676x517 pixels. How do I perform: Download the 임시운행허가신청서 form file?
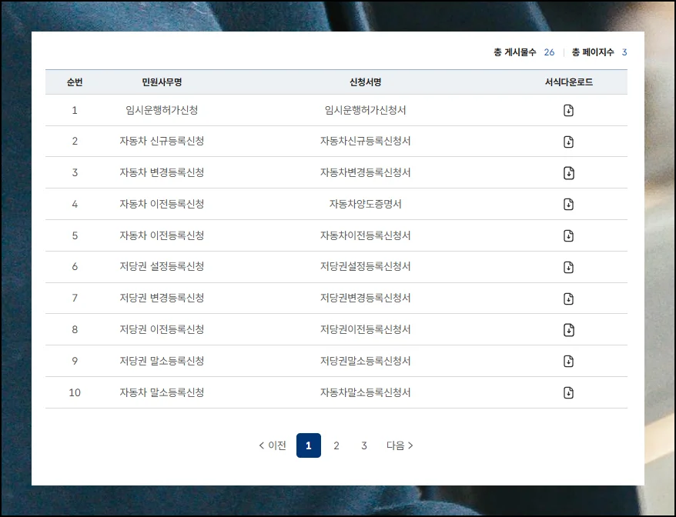[x=568, y=110]
